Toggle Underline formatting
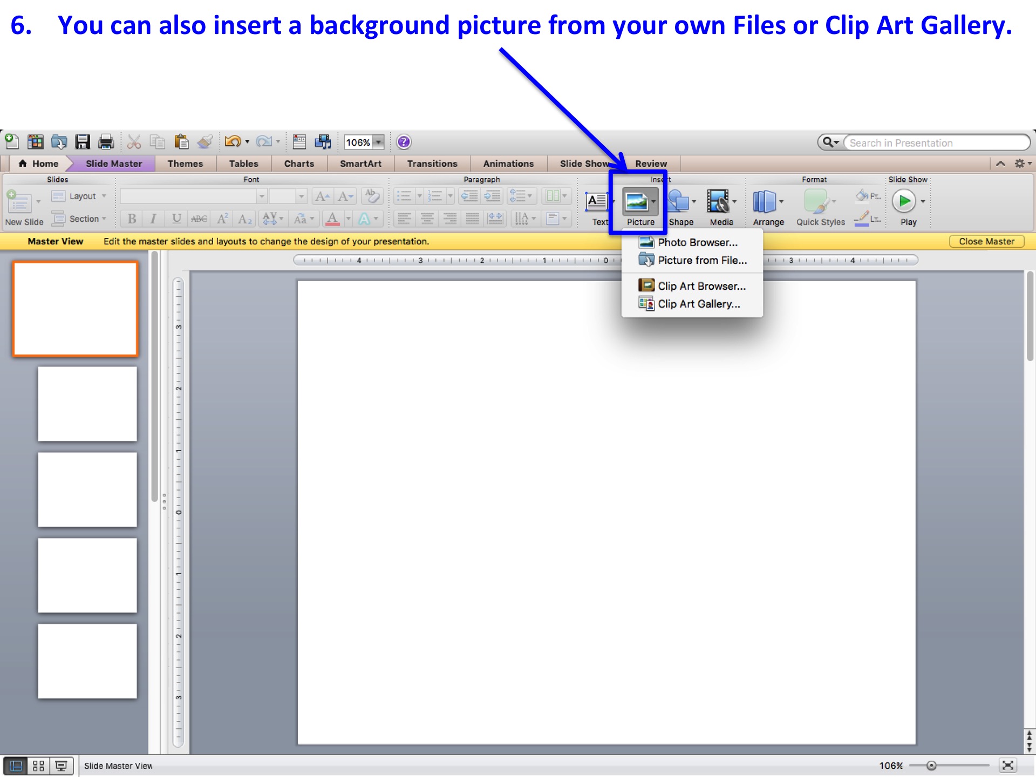The image size is (1036, 777). click(176, 219)
